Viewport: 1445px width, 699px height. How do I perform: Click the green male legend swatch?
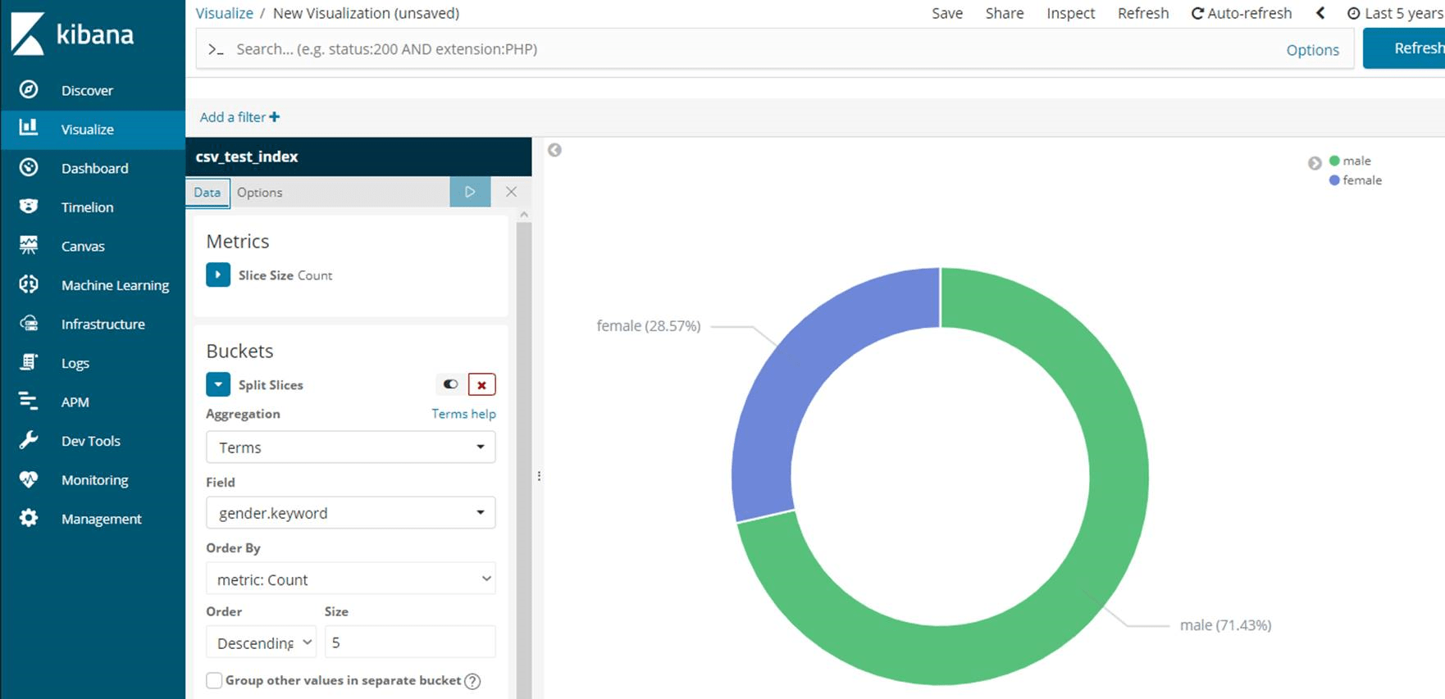[x=1334, y=161]
